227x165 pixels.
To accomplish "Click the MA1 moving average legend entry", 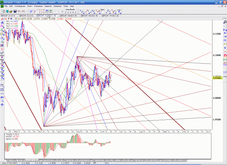I will [x=12, y=21].
